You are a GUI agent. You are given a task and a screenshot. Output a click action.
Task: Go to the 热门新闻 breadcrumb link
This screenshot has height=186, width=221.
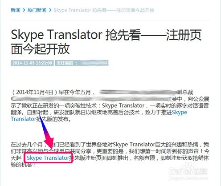coord(37,10)
